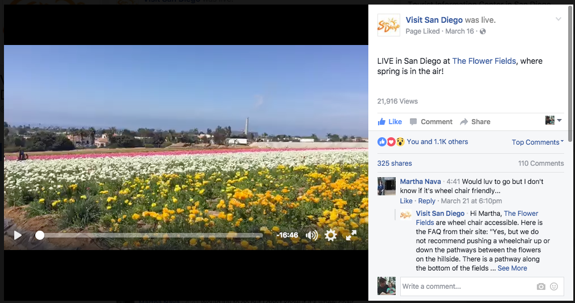Click the video progress scrubber handle
575x303 pixels.
40,235
